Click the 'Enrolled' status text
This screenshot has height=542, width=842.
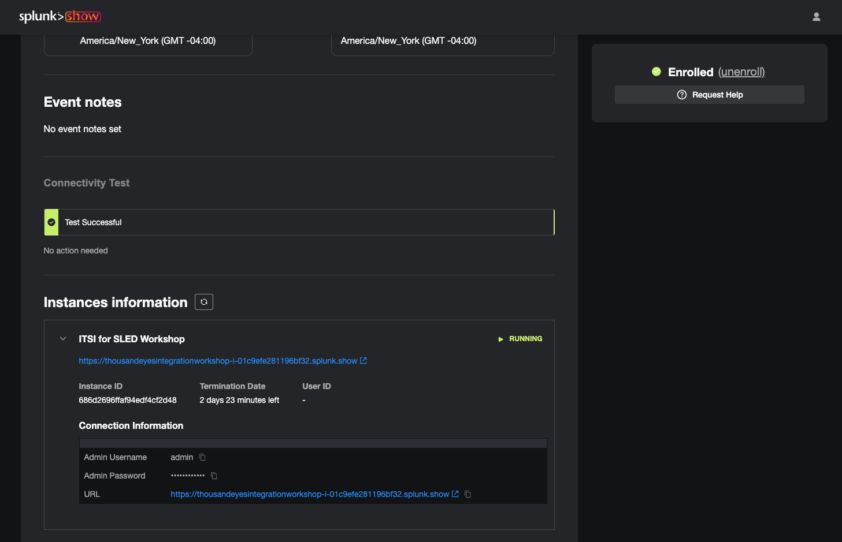(691, 72)
